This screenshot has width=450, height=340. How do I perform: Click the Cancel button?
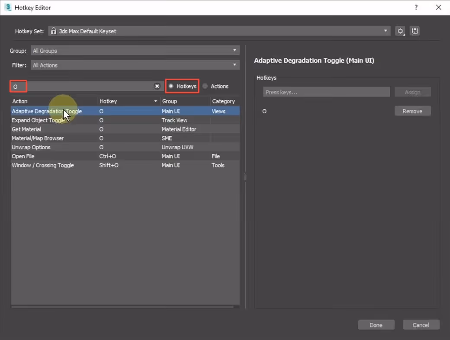421,324
